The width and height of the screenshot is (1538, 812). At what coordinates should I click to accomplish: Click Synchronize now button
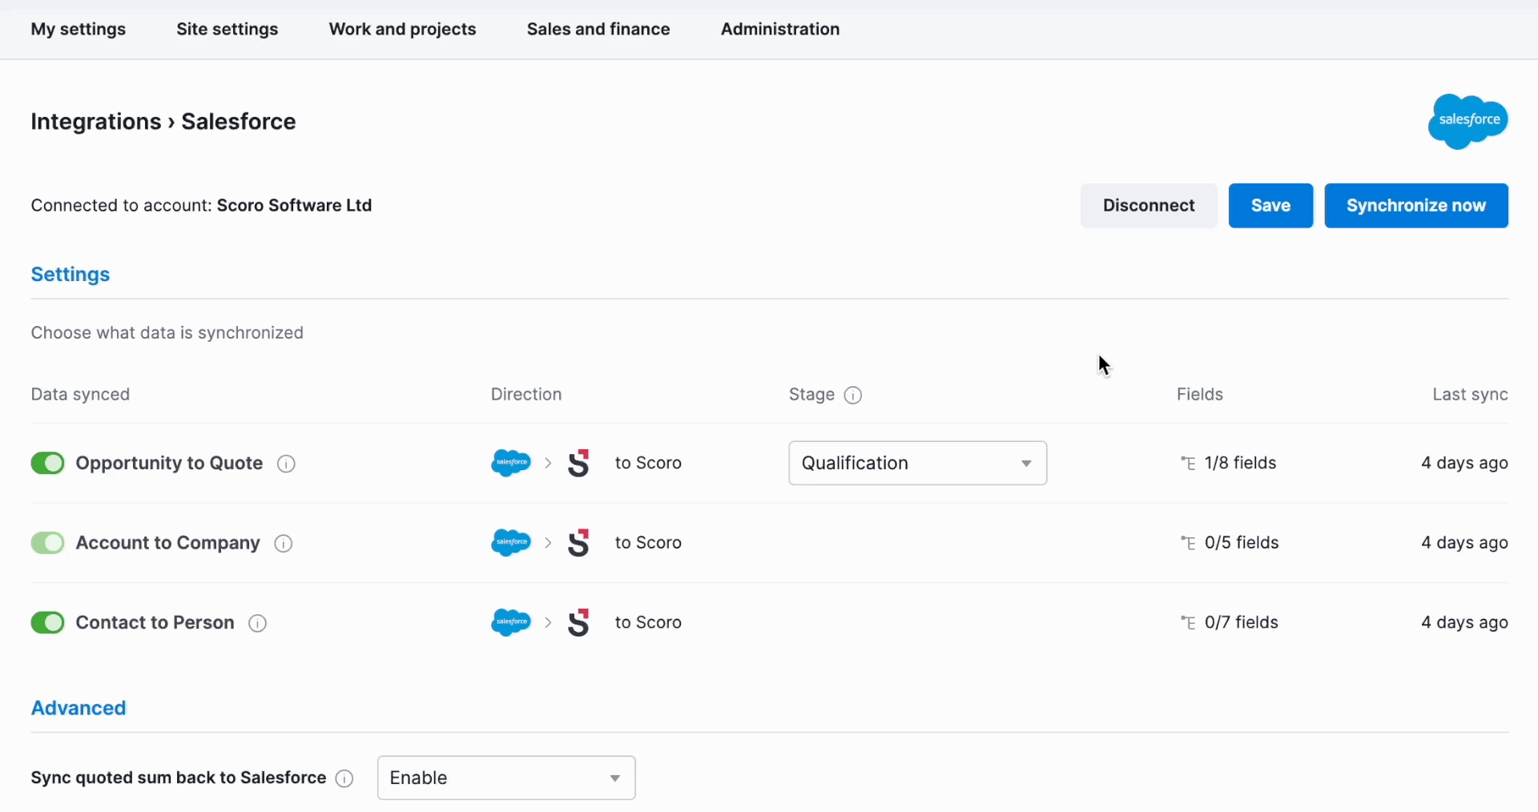1416,206
